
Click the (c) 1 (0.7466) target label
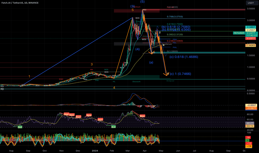(180, 74)
